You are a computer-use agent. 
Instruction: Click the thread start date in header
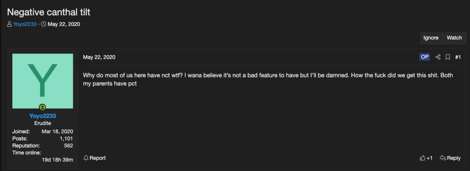click(x=64, y=24)
